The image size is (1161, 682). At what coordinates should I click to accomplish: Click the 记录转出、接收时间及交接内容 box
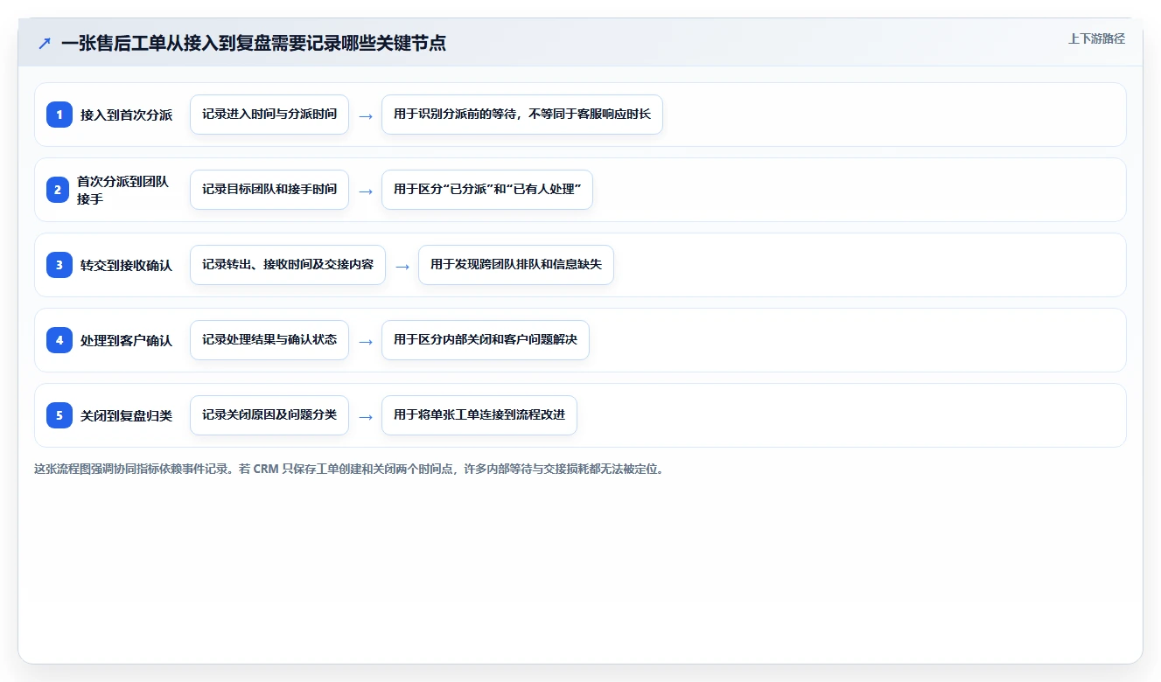(288, 265)
